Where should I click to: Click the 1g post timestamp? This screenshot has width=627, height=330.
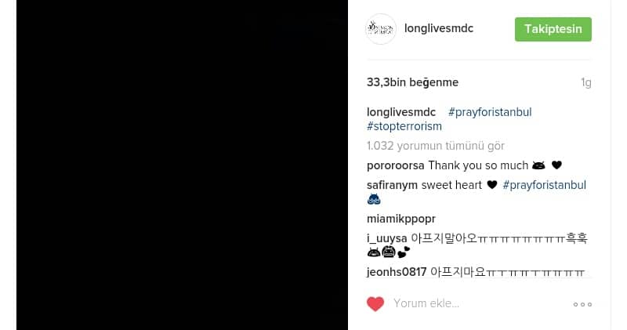(x=585, y=83)
